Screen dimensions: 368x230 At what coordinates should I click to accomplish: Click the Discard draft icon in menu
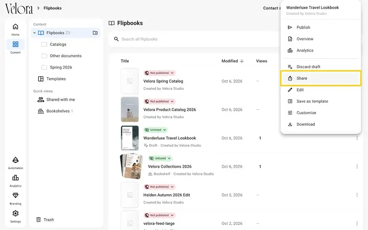tap(290, 67)
